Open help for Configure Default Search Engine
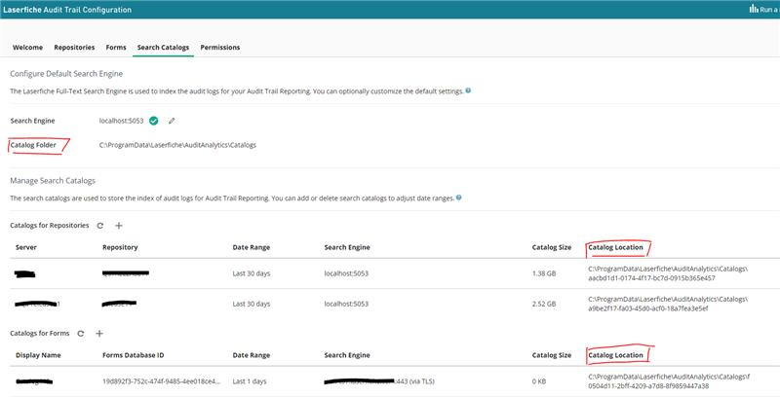 click(x=468, y=90)
